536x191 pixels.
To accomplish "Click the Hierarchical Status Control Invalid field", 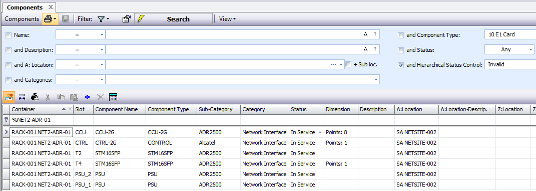I will click(x=510, y=64).
